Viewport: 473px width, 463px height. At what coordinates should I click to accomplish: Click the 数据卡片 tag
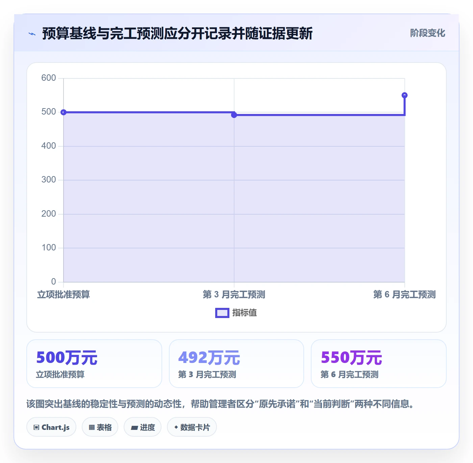click(x=192, y=427)
